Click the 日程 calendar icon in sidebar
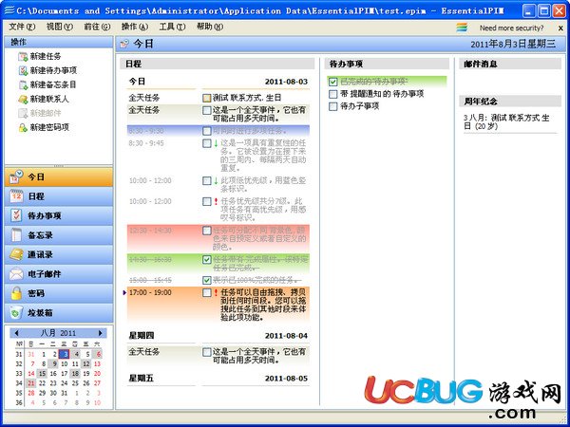570x427 pixels. [16, 196]
